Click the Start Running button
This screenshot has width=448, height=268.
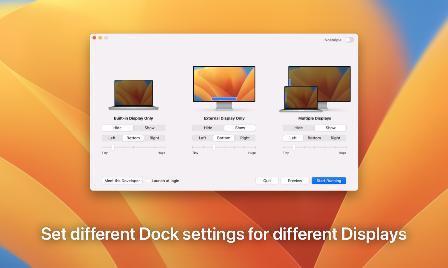329,181
